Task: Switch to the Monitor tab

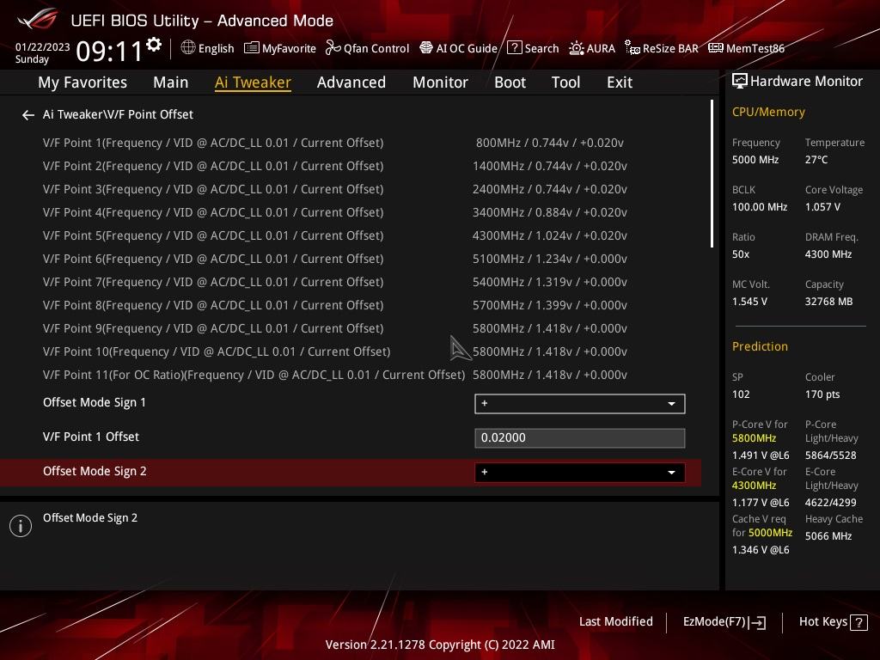Action: coord(440,82)
